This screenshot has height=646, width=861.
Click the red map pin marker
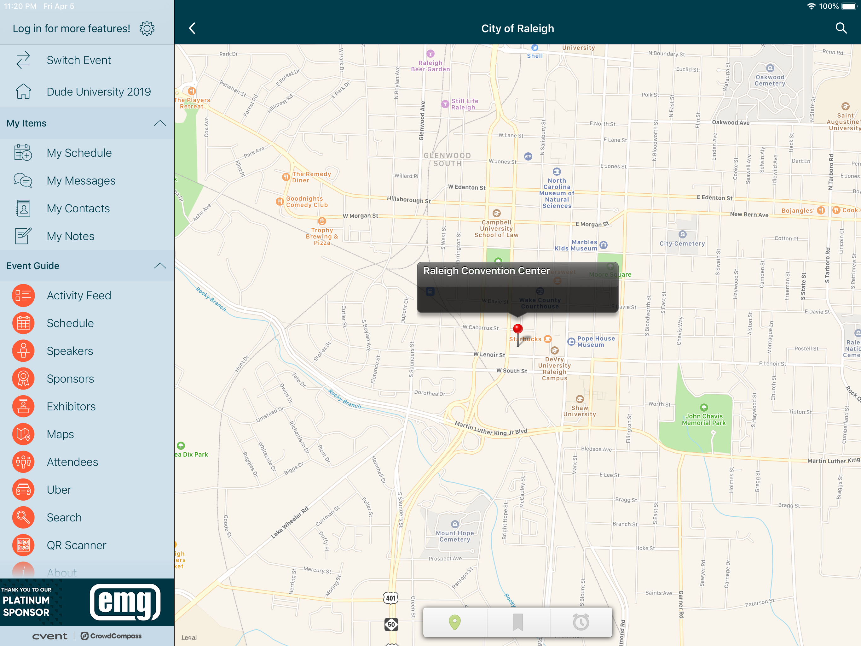click(518, 330)
